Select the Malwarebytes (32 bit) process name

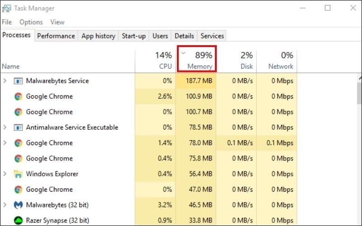click(57, 205)
